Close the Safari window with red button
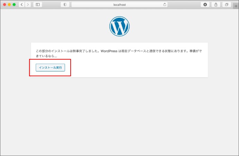This screenshot has width=239, height=156. coord(5,5)
